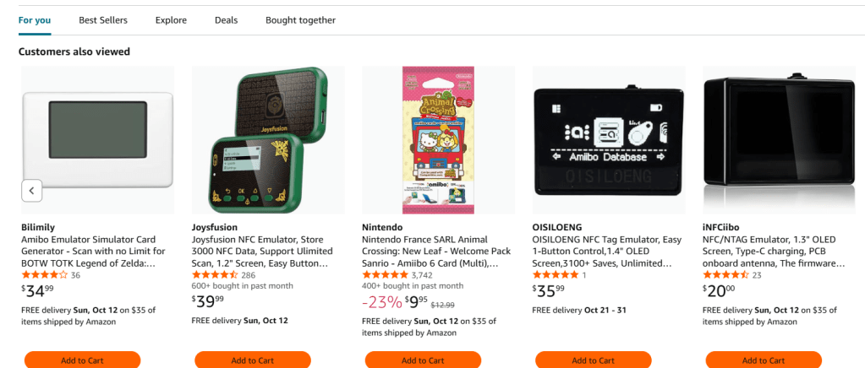Add the OISILOENG NFC Tag Emulator to cart

[592, 360]
